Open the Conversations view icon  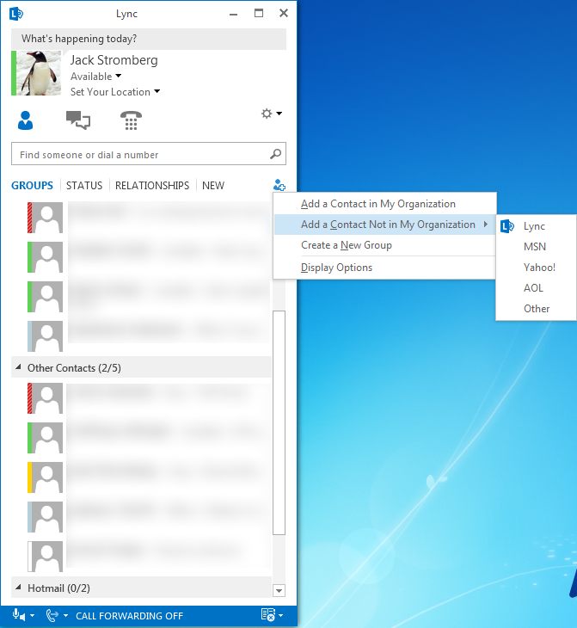[78, 120]
